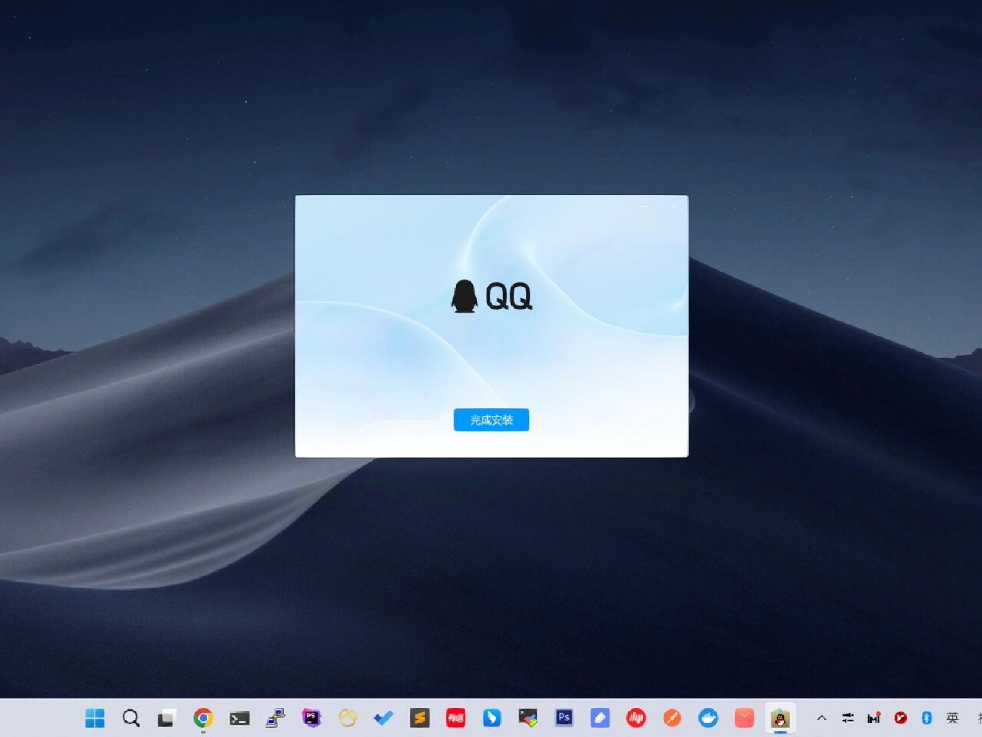The width and height of the screenshot is (982, 737).
Task: Click the 完成安装 button in QQ installer
Action: (x=491, y=420)
